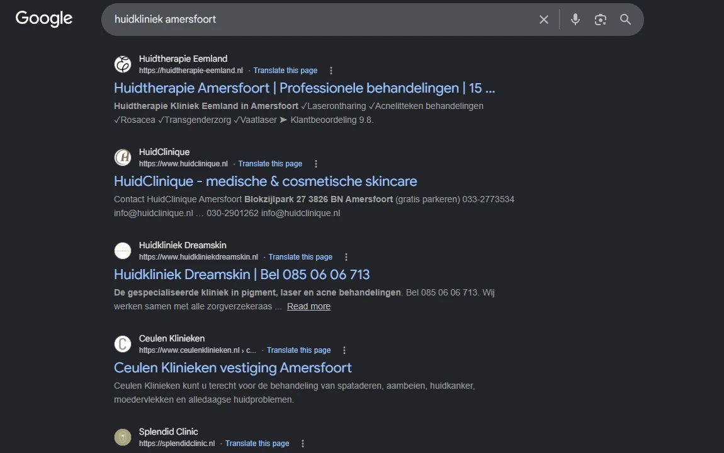Click the Splendid Clinic site name
The height and width of the screenshot is (453, 724).
pyautogui.click(x=169, y=432)
